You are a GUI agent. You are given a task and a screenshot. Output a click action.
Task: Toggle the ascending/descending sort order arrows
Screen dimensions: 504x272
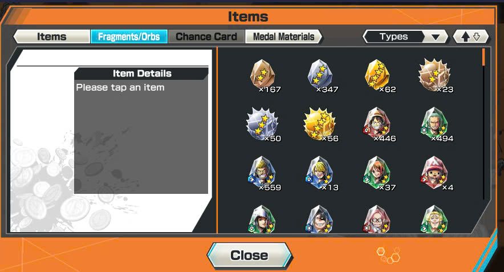pos(471,36)
